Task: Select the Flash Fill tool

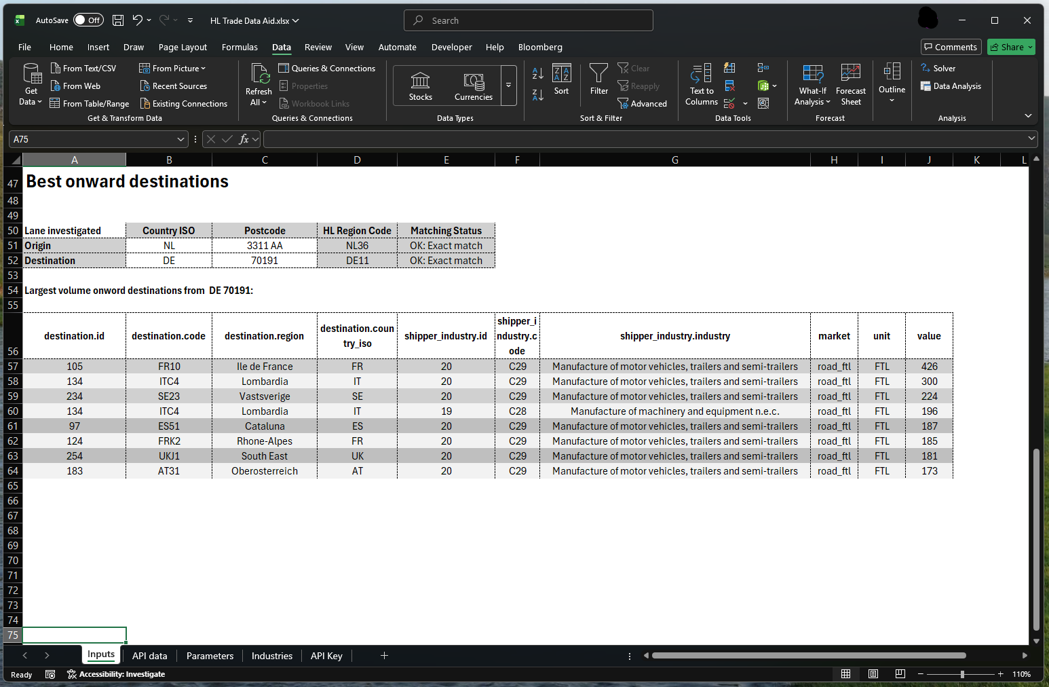Action: tap(729, 68)
